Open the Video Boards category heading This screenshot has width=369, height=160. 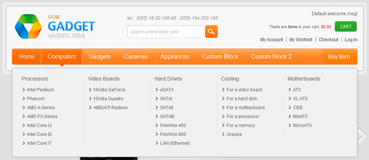(104, 79)
